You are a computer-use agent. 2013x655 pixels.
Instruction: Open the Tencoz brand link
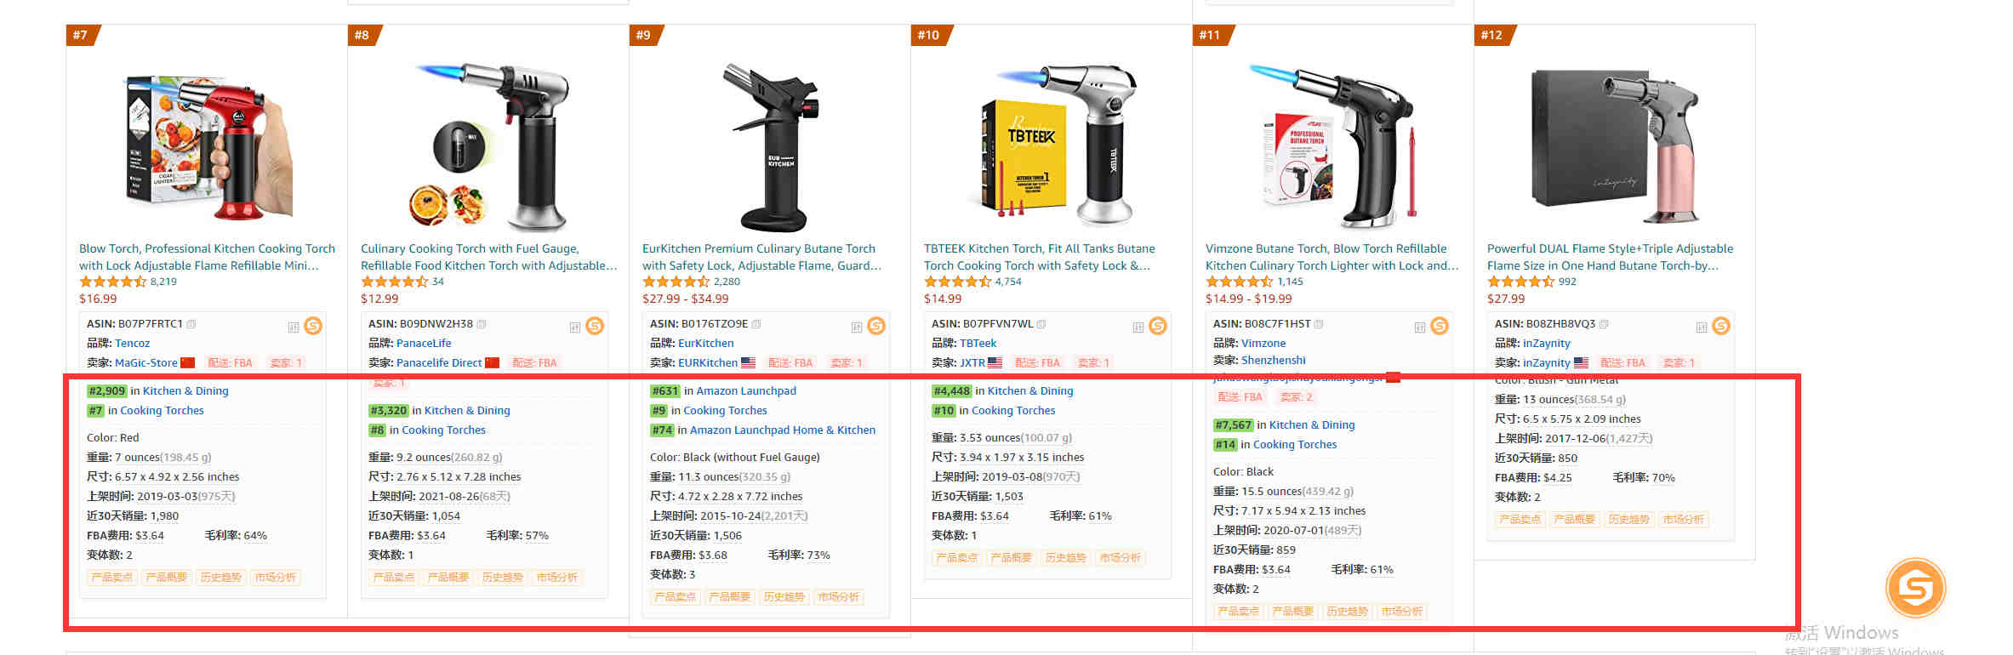[x=132, y=344]
